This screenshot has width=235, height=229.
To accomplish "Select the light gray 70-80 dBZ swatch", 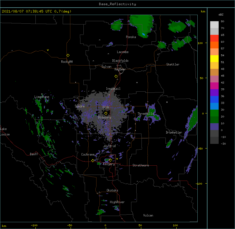I will coord(214,25).
